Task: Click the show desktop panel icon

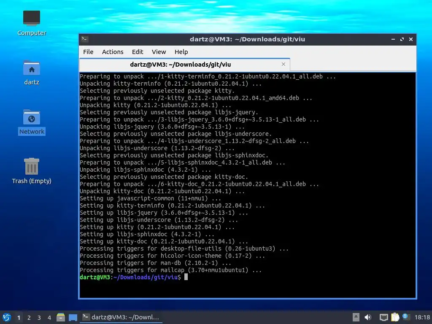Action: (73, 317)
